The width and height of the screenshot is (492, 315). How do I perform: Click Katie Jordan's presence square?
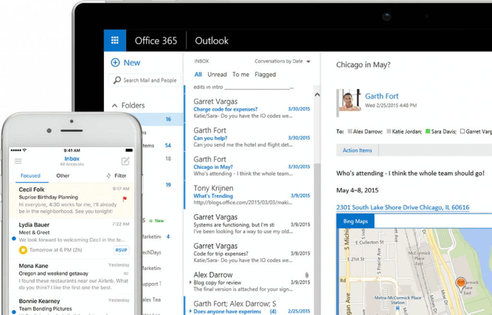point(389,132)
